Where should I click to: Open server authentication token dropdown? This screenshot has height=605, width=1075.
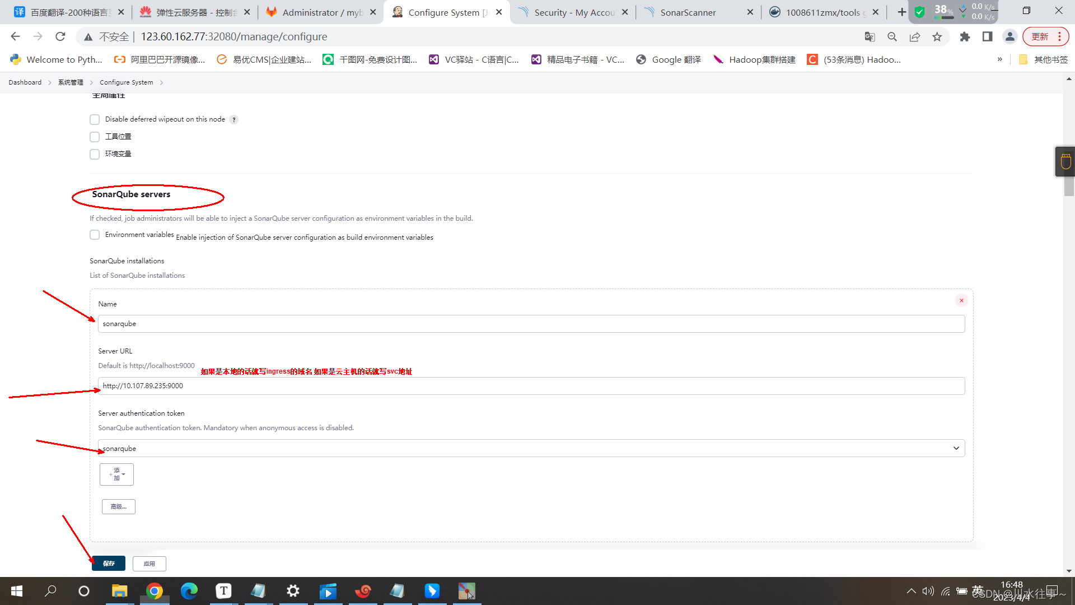point(531,449)
